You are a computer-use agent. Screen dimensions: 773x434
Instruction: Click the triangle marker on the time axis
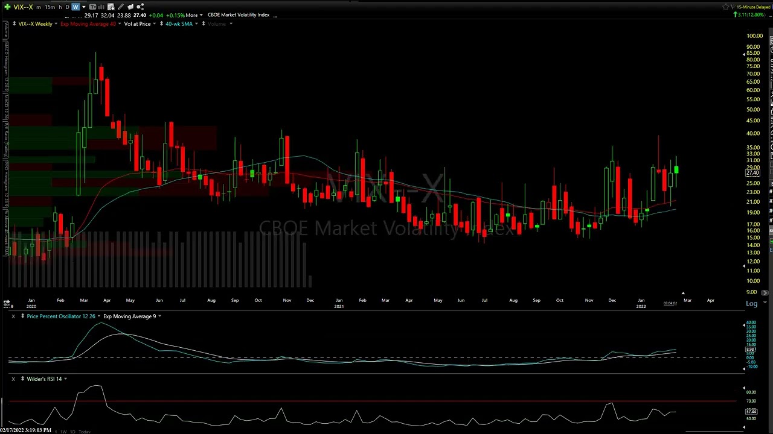click(683, 294)
